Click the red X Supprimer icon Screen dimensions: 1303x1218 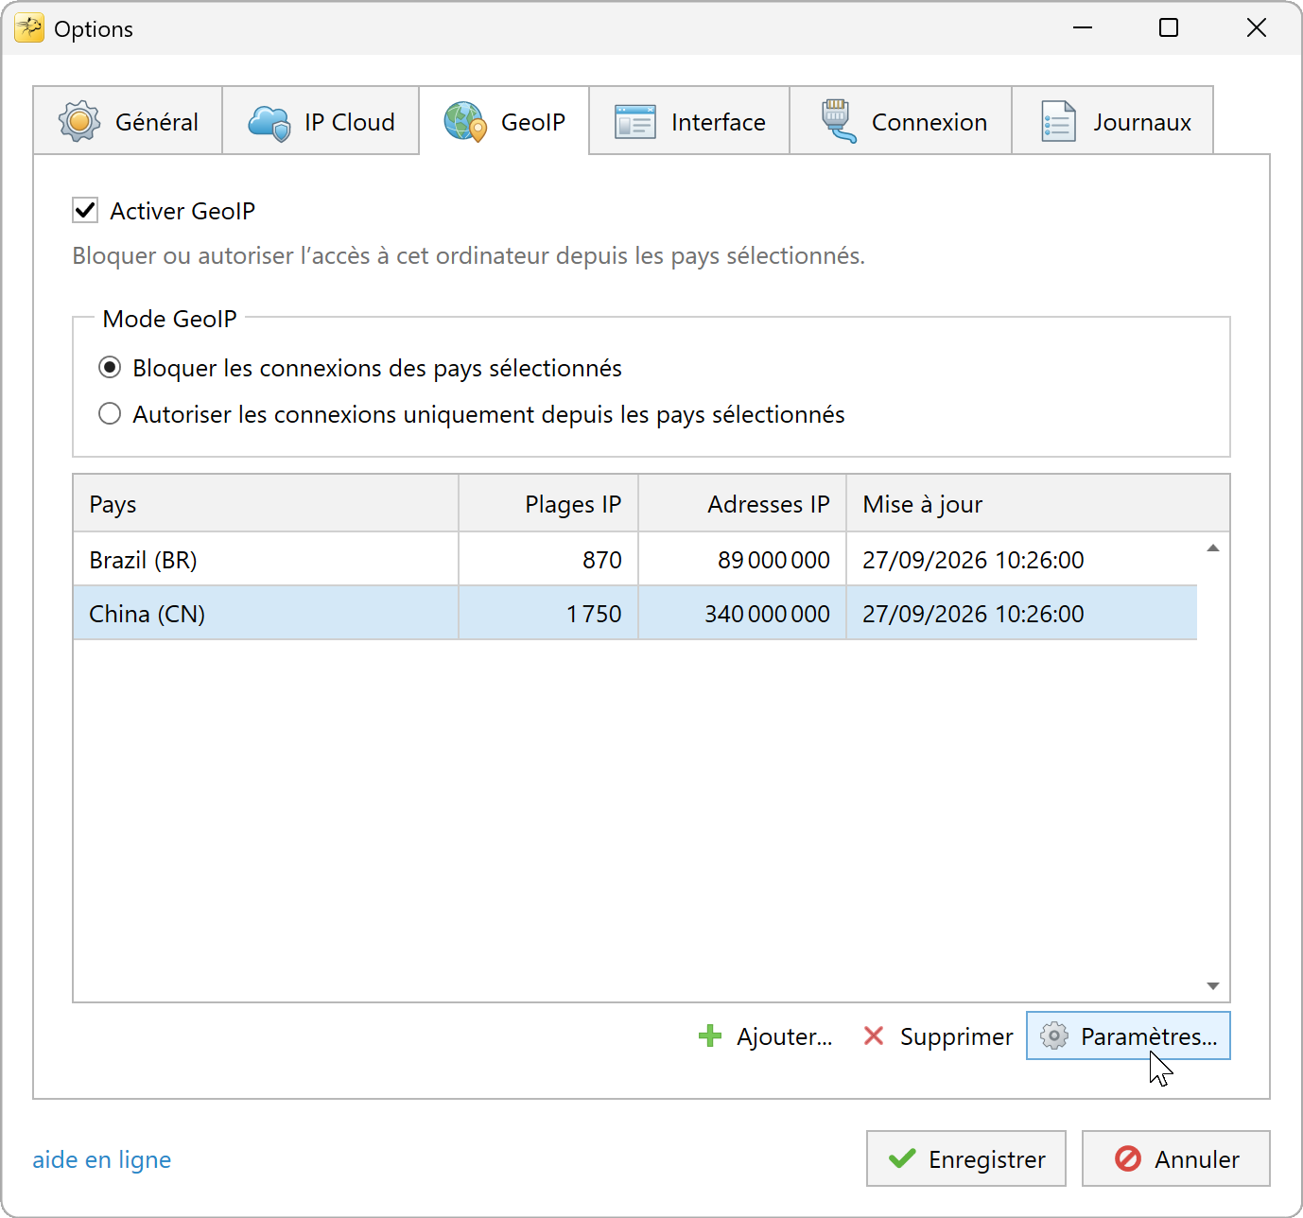tap(874, 1036)
